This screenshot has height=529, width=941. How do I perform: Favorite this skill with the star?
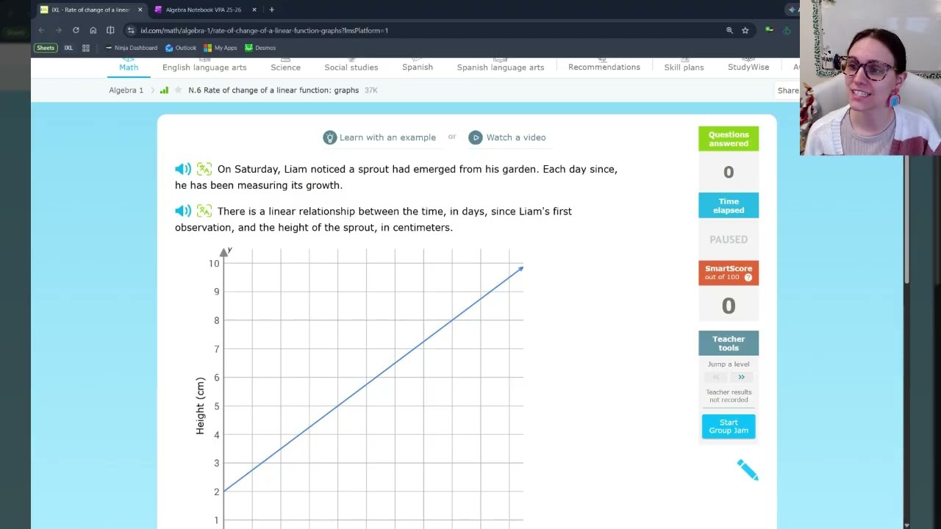coord(178,90)
